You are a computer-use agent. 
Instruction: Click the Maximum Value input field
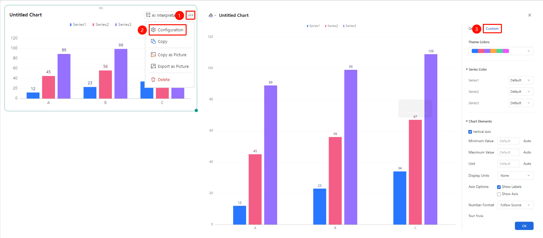tap(508, 152)
